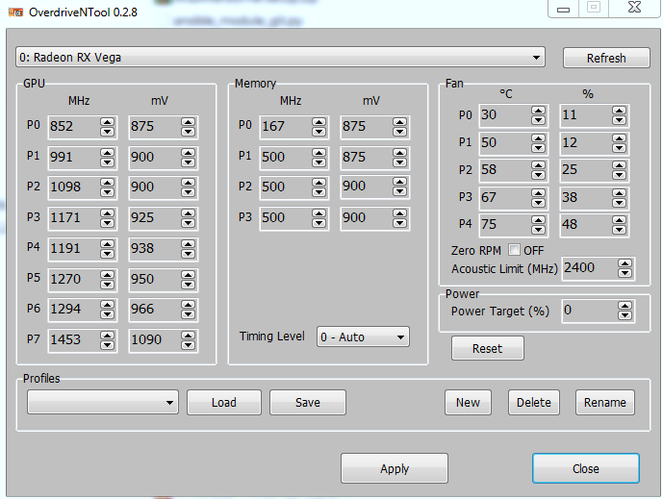Increase GPU P7 mV with up arrow
This screenshot has height=499, width=663.
pyautogui.click(x=188, y=336)
